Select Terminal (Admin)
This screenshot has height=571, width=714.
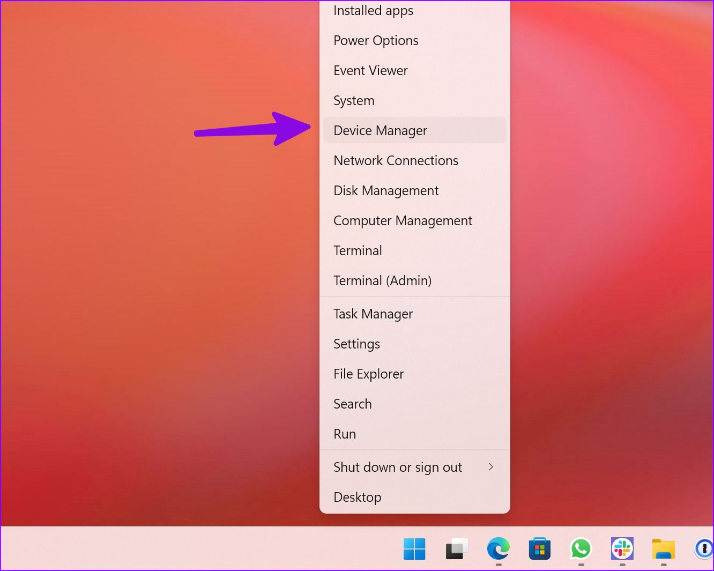tap(382, 280)
